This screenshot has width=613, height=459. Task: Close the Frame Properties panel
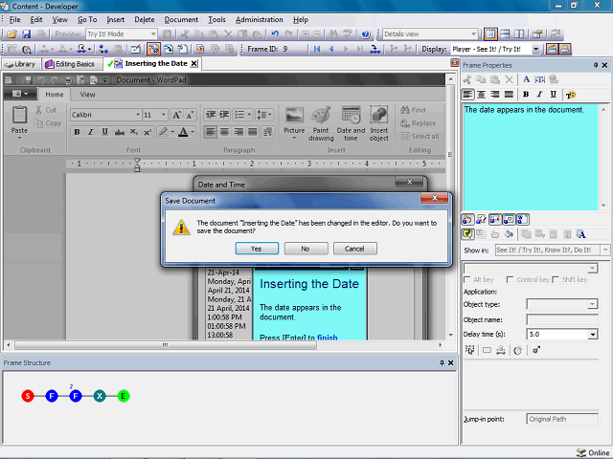click(604, 65)
